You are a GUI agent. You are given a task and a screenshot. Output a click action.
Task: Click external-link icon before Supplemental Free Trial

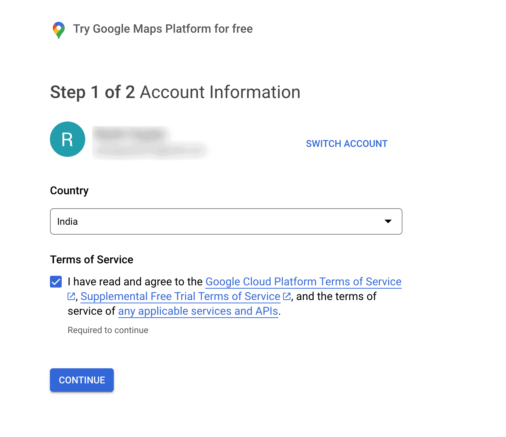(71, 296)
